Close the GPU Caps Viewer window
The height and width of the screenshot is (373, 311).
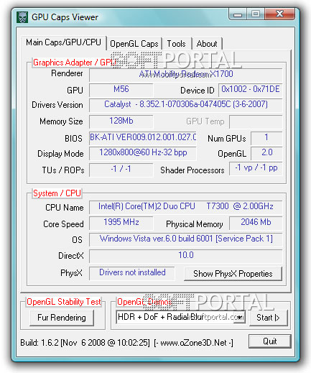[279, 14]
